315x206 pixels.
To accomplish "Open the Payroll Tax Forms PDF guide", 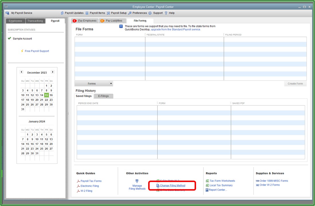I will pyautogui.click(x=91, y=181).
